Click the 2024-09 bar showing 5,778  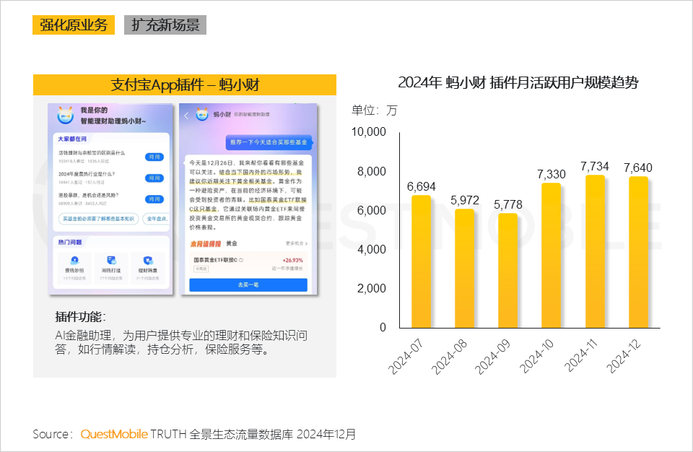[507, 270]
